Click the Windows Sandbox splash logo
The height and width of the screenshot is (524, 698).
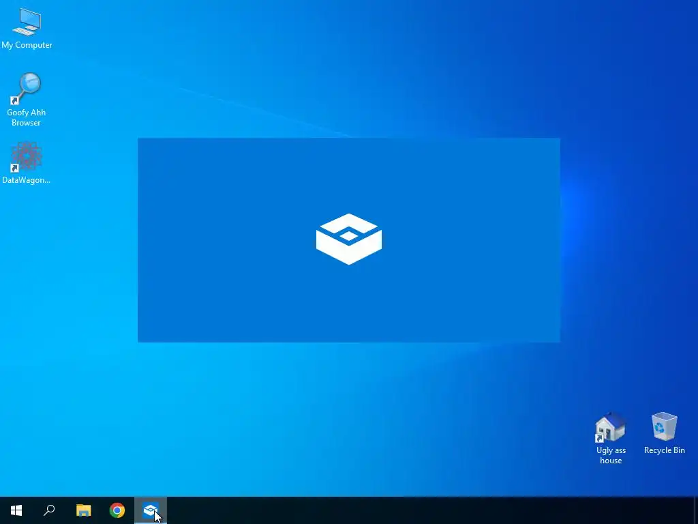coord(349,239)
